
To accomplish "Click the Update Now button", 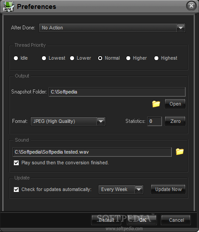I will click(x=168, y=189).
